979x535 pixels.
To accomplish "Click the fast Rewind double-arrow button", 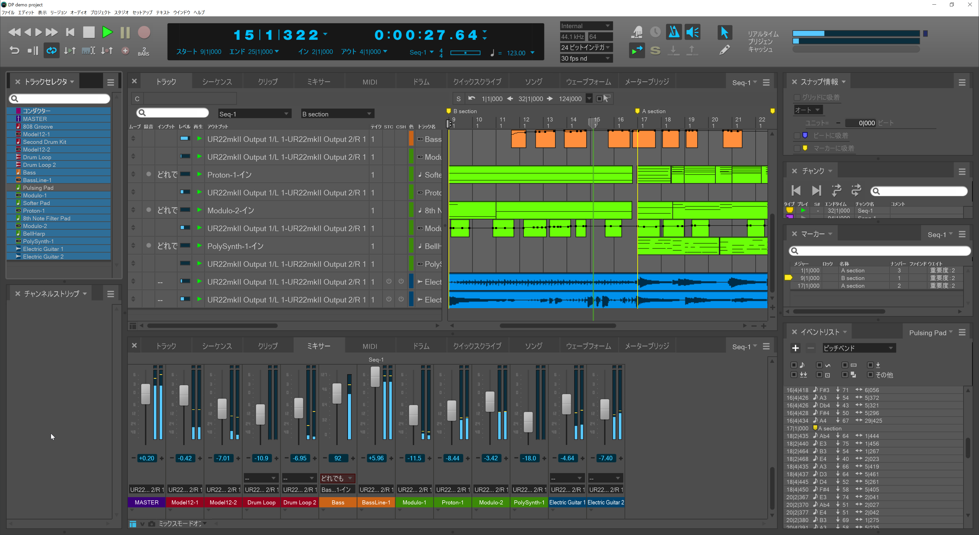I will pos(15,32).
